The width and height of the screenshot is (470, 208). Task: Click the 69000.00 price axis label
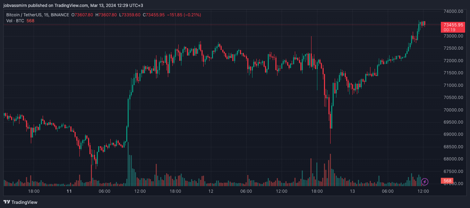pos(453,134)
